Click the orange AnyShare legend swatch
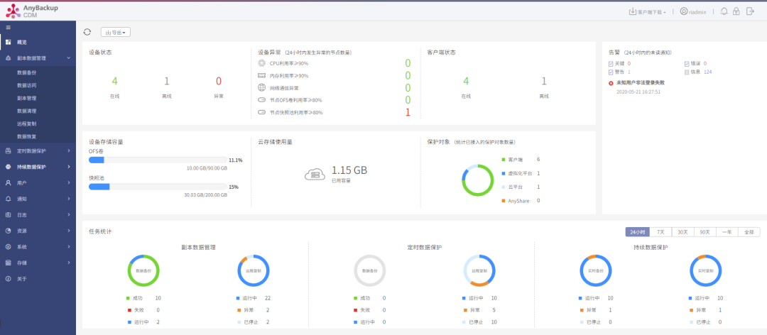Image resolution: width=767 pixels, height=335 pixels. (x=503, y=201)
